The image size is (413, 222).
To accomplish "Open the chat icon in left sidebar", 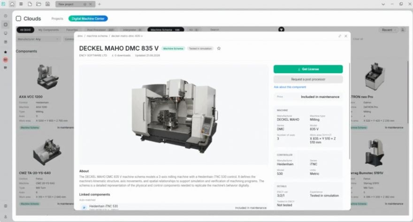I will tap(6, 68).
